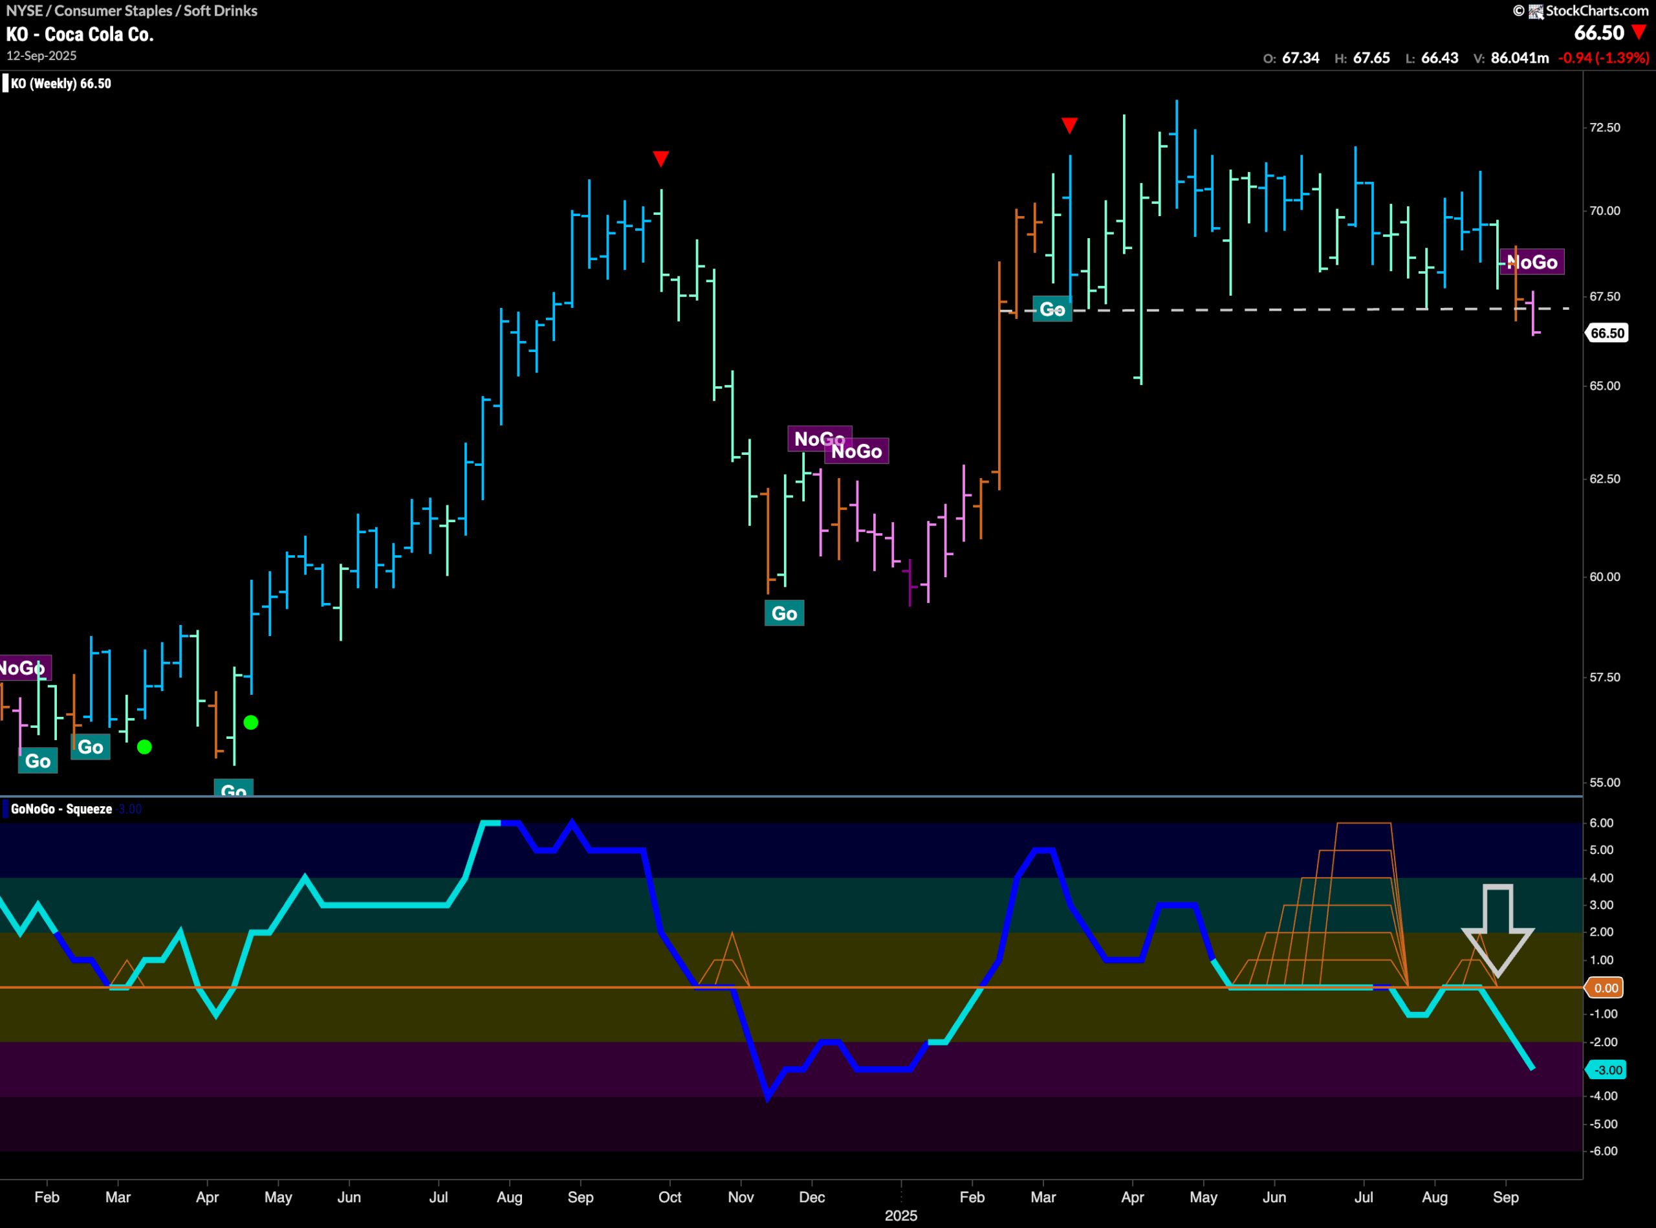Click the cyan -3.00 tag on the oscillator axis
1656x1228 pixels.
point(1606,1069)
